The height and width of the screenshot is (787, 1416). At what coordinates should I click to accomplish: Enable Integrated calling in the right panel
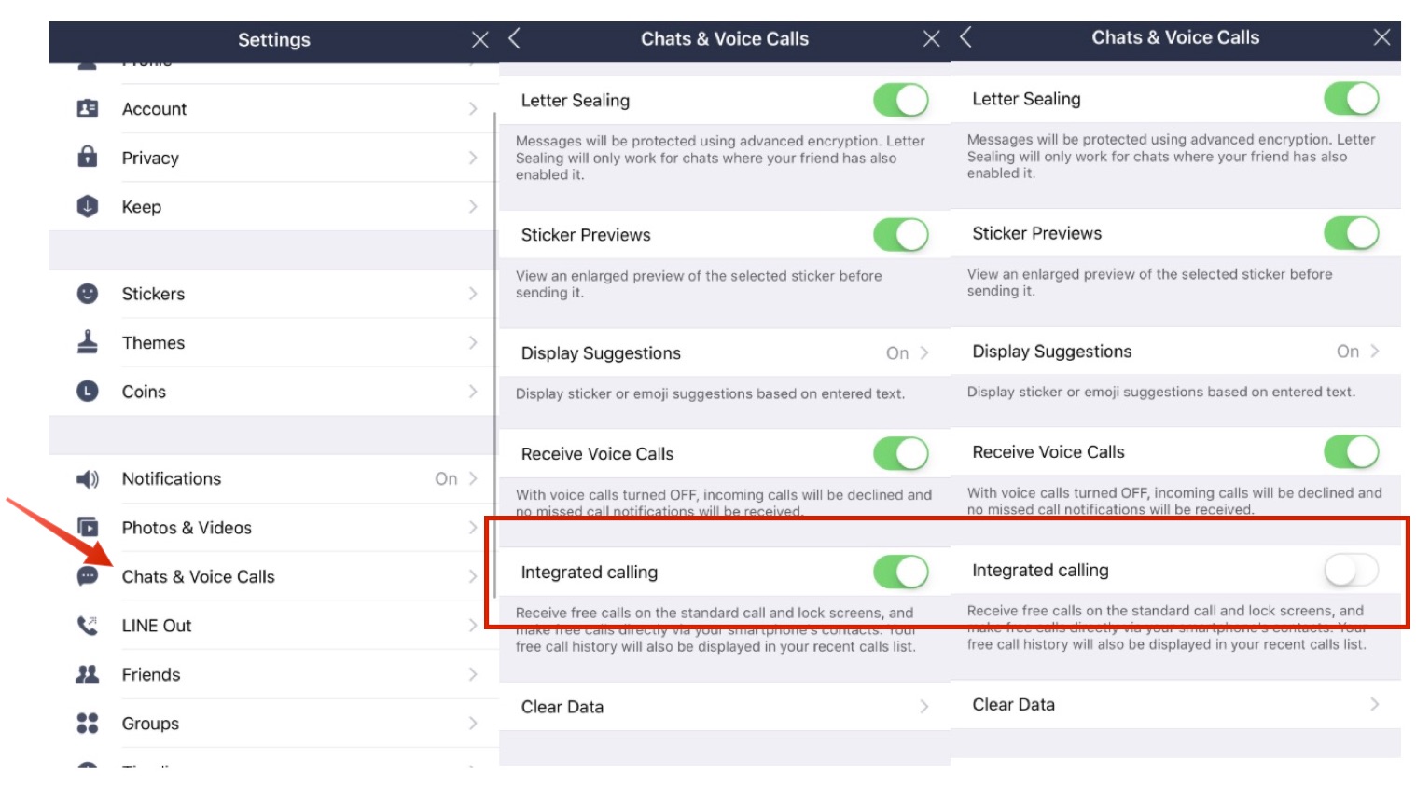[1352, 569]
